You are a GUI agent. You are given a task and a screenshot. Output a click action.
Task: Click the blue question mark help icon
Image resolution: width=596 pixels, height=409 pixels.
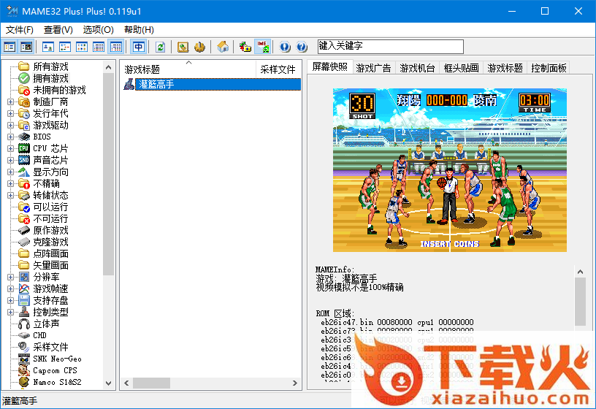[302, 47]
